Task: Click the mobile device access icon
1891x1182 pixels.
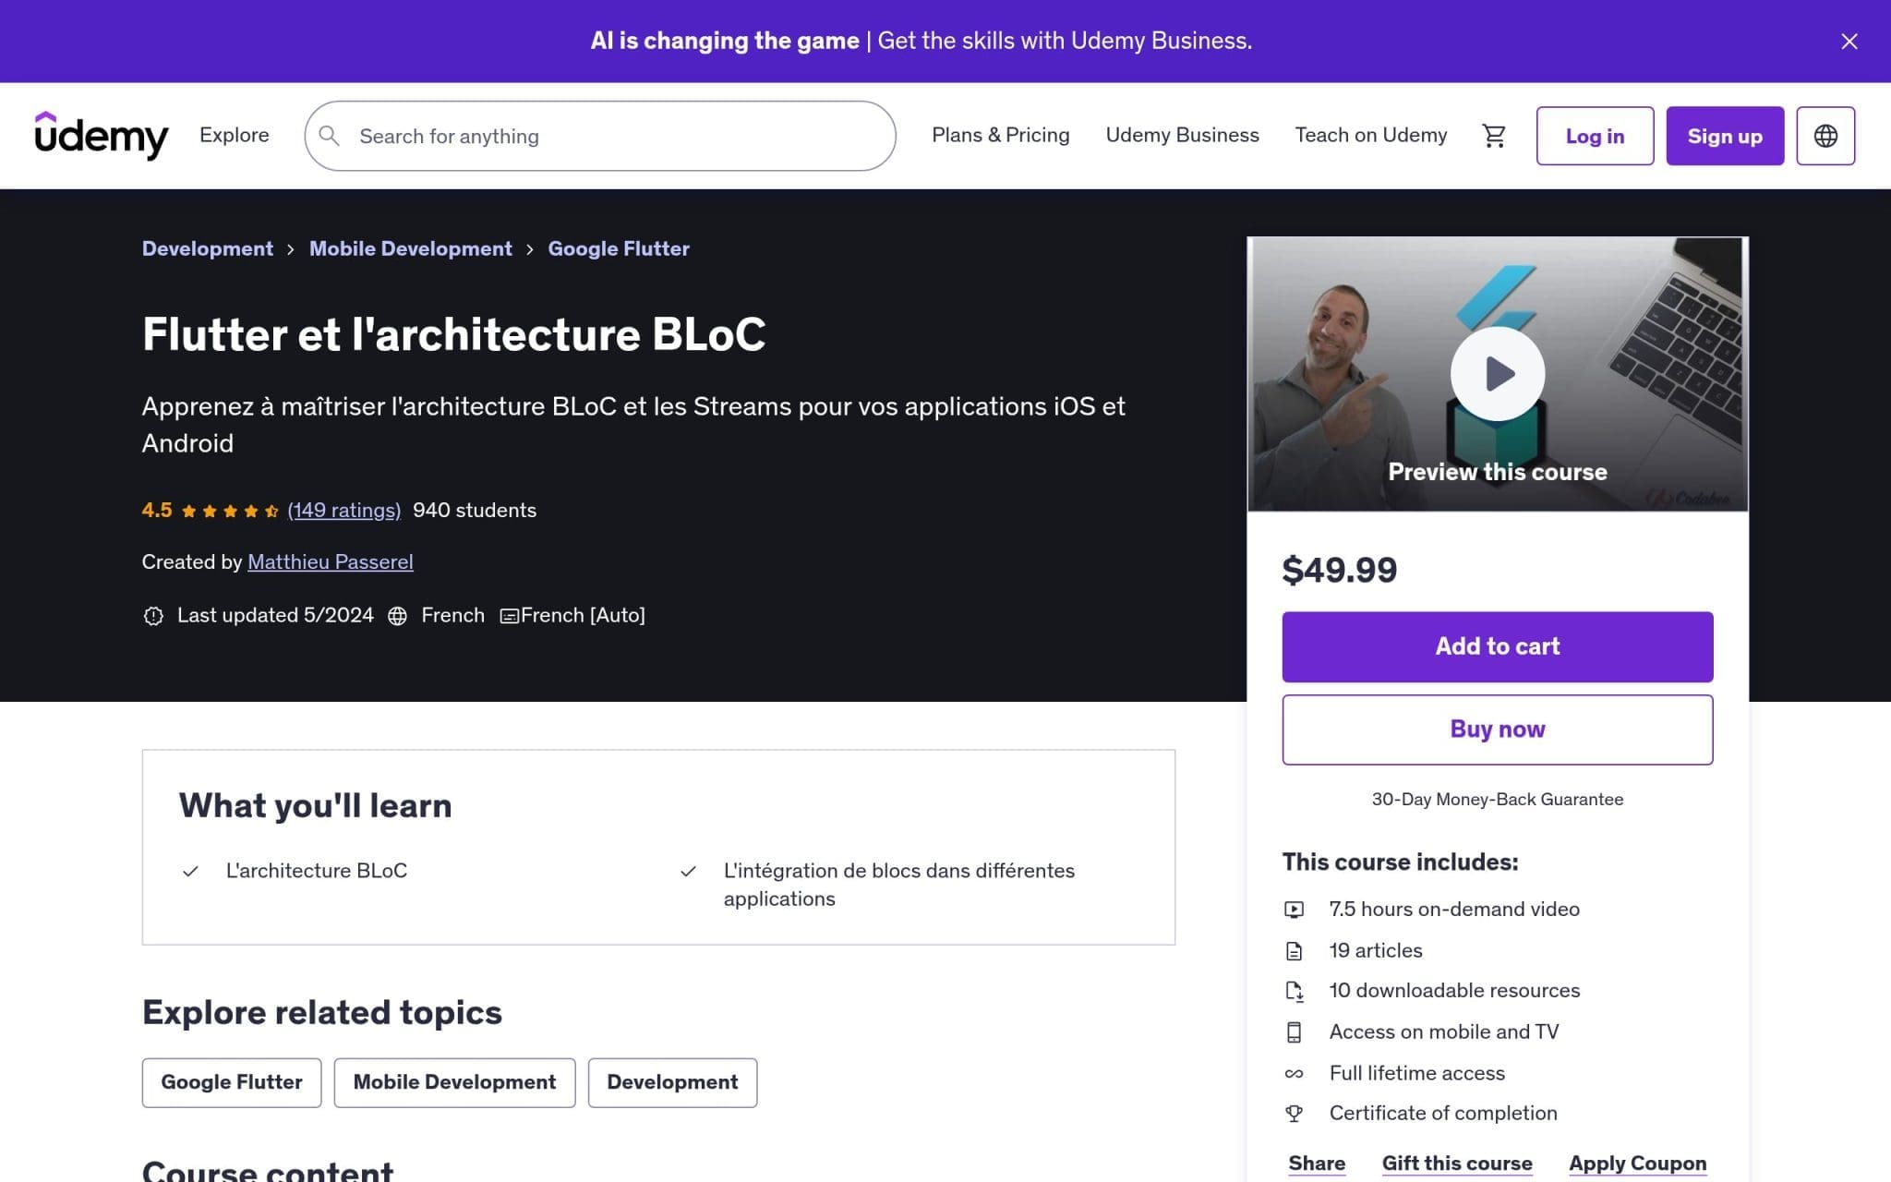Action: pos(1295,1032)
